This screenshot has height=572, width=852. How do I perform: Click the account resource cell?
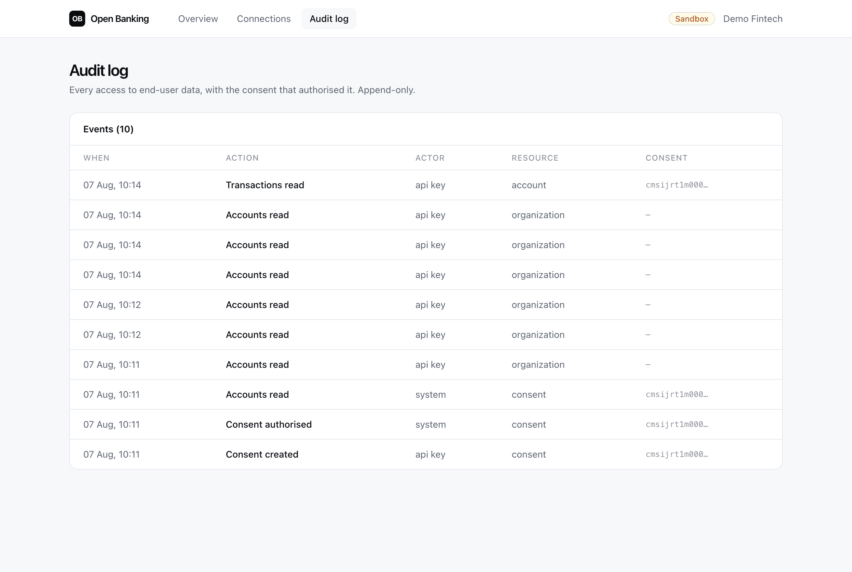(529, 185)
